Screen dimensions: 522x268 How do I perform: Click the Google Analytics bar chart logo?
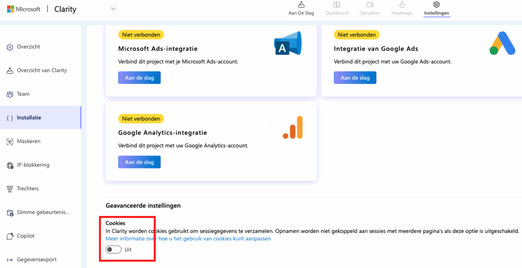[293, 127]
